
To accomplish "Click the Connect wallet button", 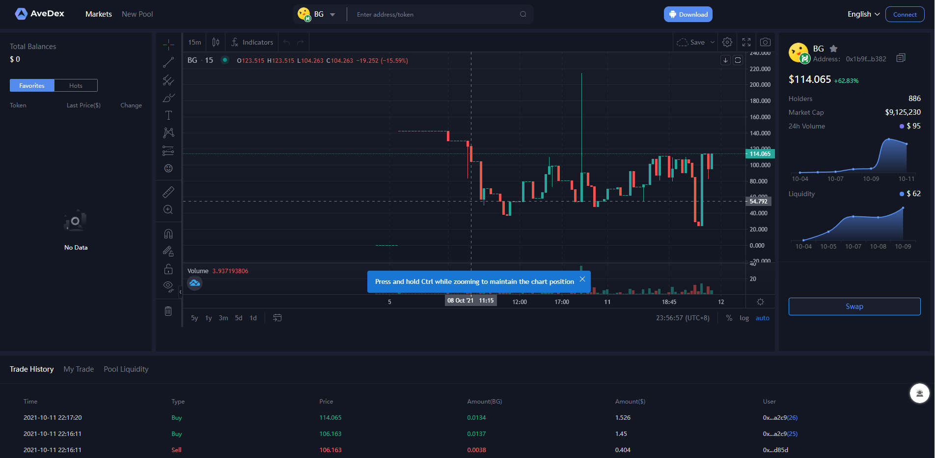I will tap(905, 14).
